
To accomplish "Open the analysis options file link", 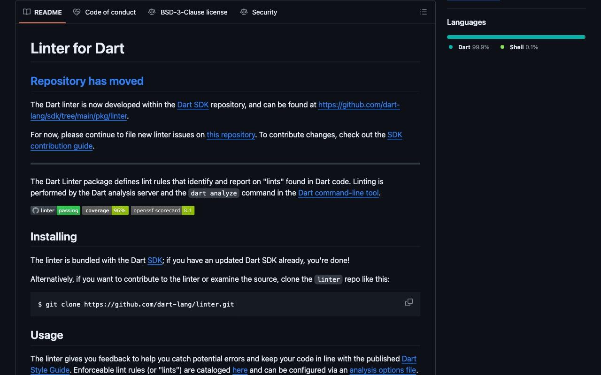I will (383, 370).
